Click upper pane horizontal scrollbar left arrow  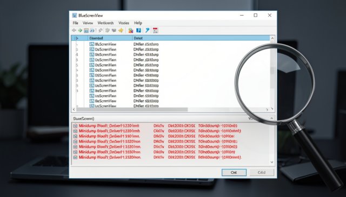(x=74, y=109)
